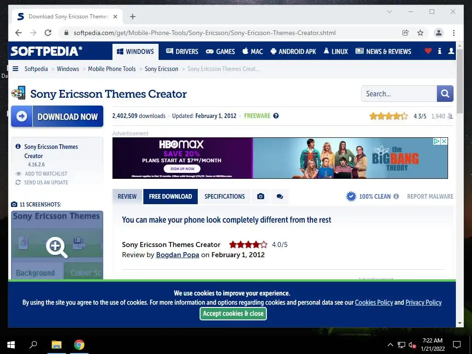Screen dimensions: 472x354
Task: Enlarge the screenshot thumbnail preview
Action: coord(57,245)
